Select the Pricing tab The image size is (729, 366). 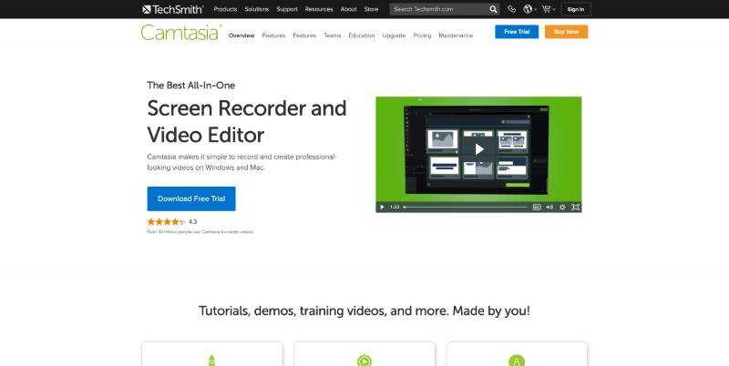(422, 36)
